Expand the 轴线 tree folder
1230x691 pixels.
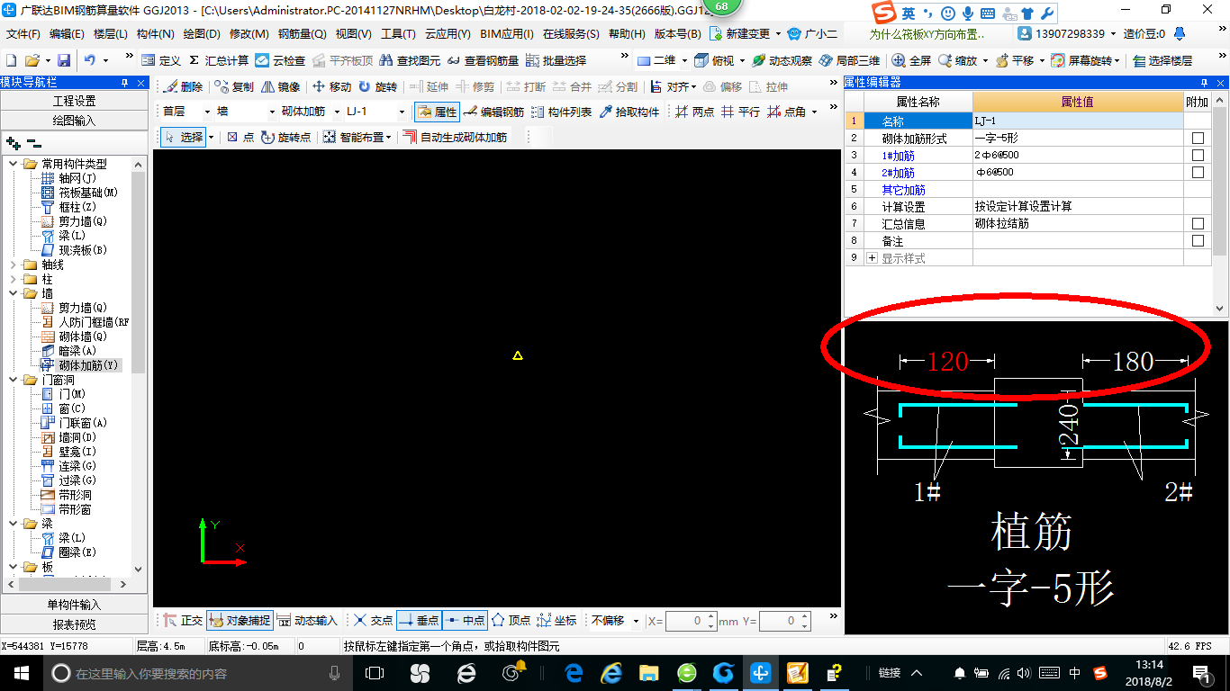tap(13, 265)
